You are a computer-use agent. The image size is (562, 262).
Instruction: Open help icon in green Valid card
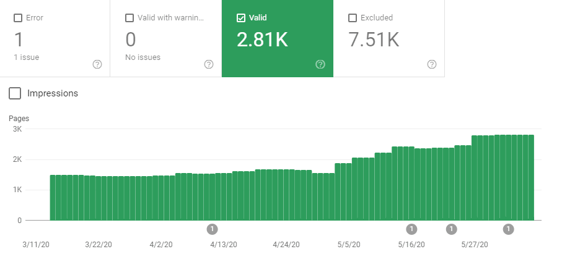pyautogui.click(x=320, y=64)
